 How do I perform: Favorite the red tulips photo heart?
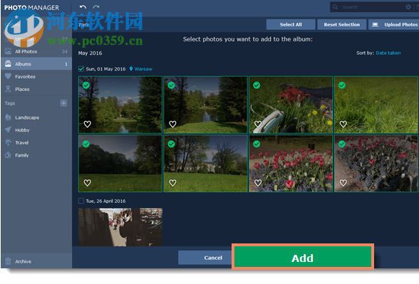(x=258, y=183)
